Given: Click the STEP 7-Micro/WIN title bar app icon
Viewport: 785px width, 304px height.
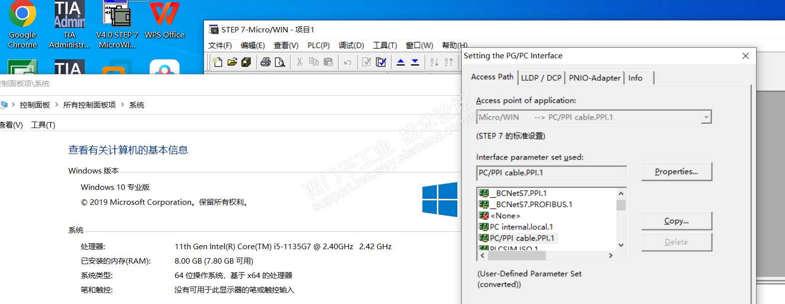Looking at the screenshot, I should (214, 29).
